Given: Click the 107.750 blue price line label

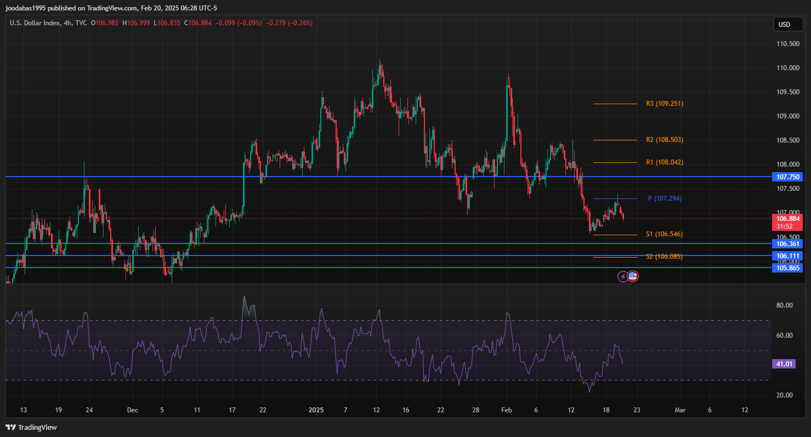Looking at the screenshot, I should click(x=787, y=177).
